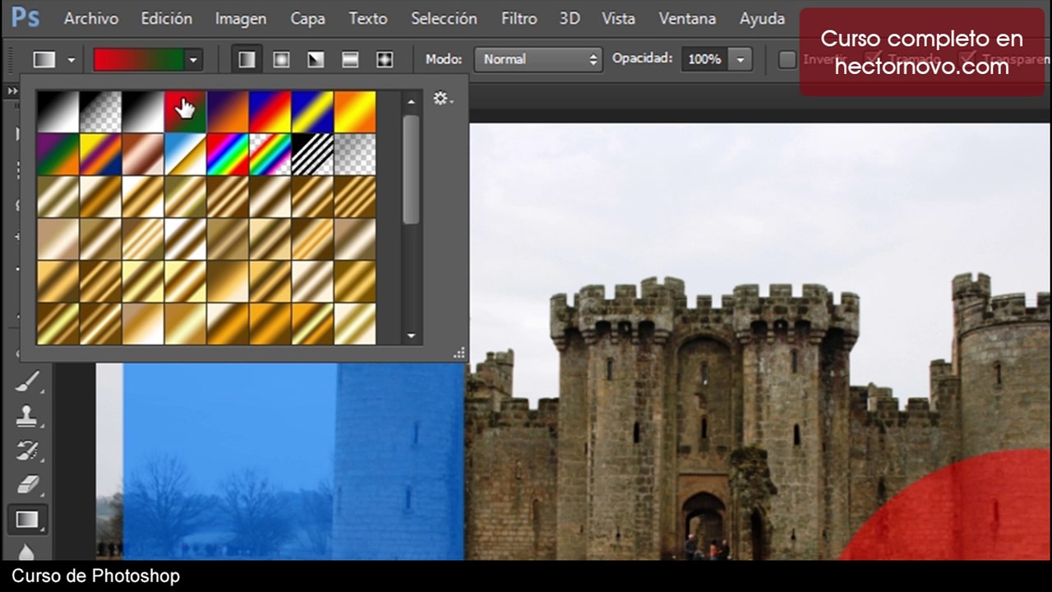This screenshot has height=592, width=1052.
Task: Open the Imagen menu
Action: pyautogui.click(x=241, y=18)
